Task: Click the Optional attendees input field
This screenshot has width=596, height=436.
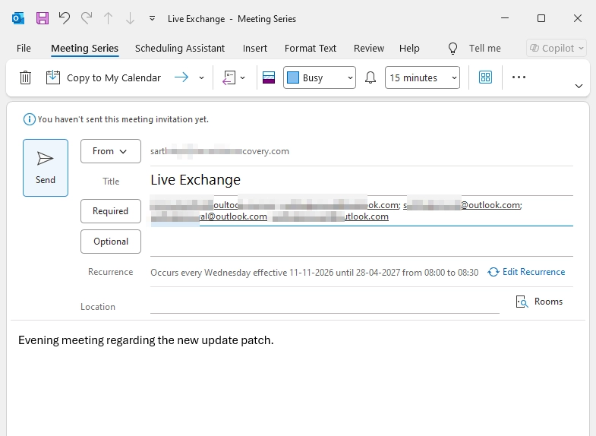Action: click(x=361, y=242)
